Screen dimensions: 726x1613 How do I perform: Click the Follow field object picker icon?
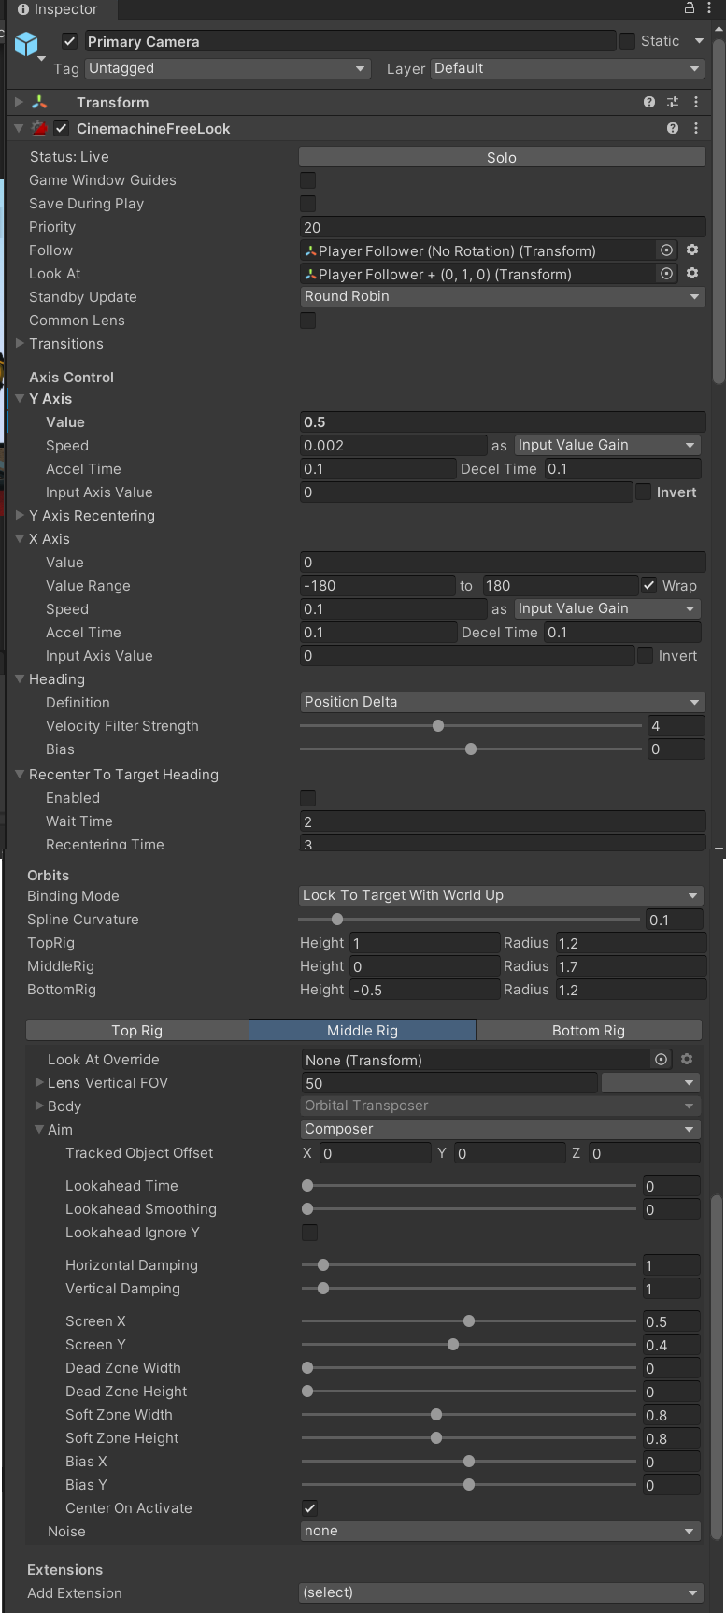666,250
